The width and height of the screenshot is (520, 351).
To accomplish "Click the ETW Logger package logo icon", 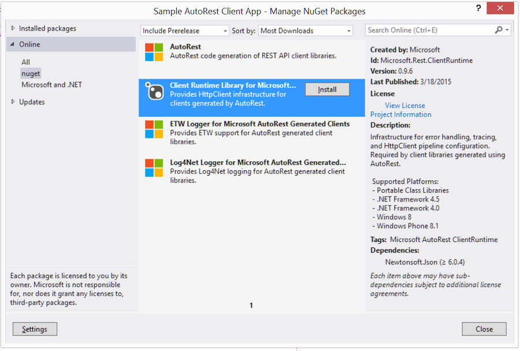I will [154, 129].
